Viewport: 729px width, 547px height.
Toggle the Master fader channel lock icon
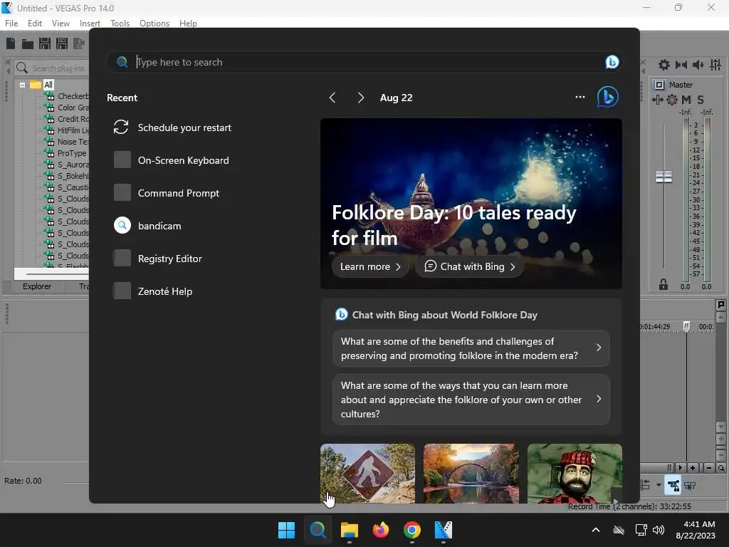664,285
